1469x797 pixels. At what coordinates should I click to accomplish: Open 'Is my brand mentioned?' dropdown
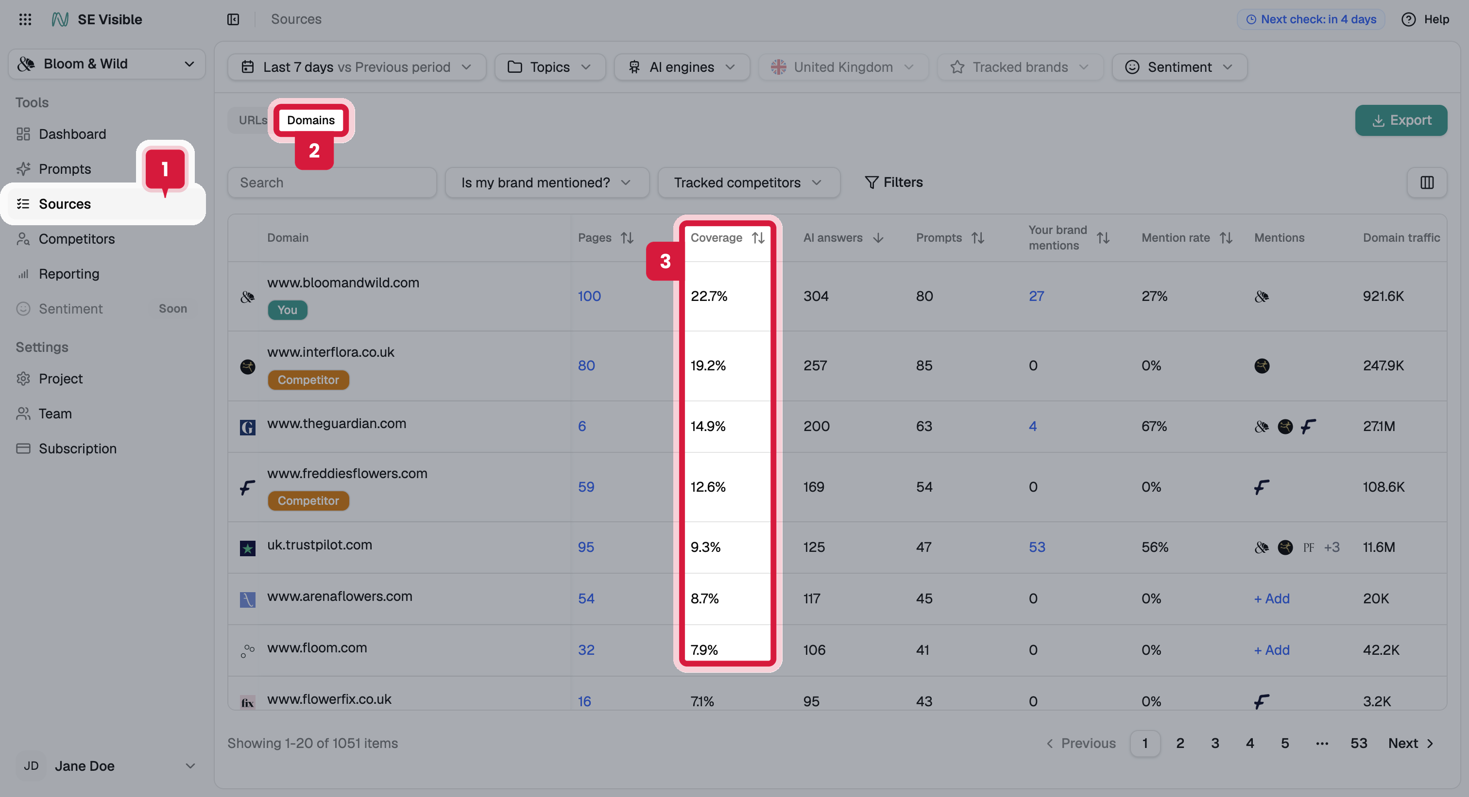[x=547, y=183]
